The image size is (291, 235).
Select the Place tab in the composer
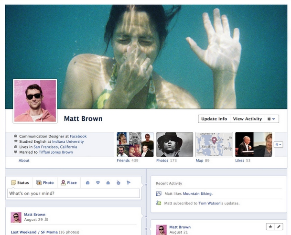click(x=69, y=182)
